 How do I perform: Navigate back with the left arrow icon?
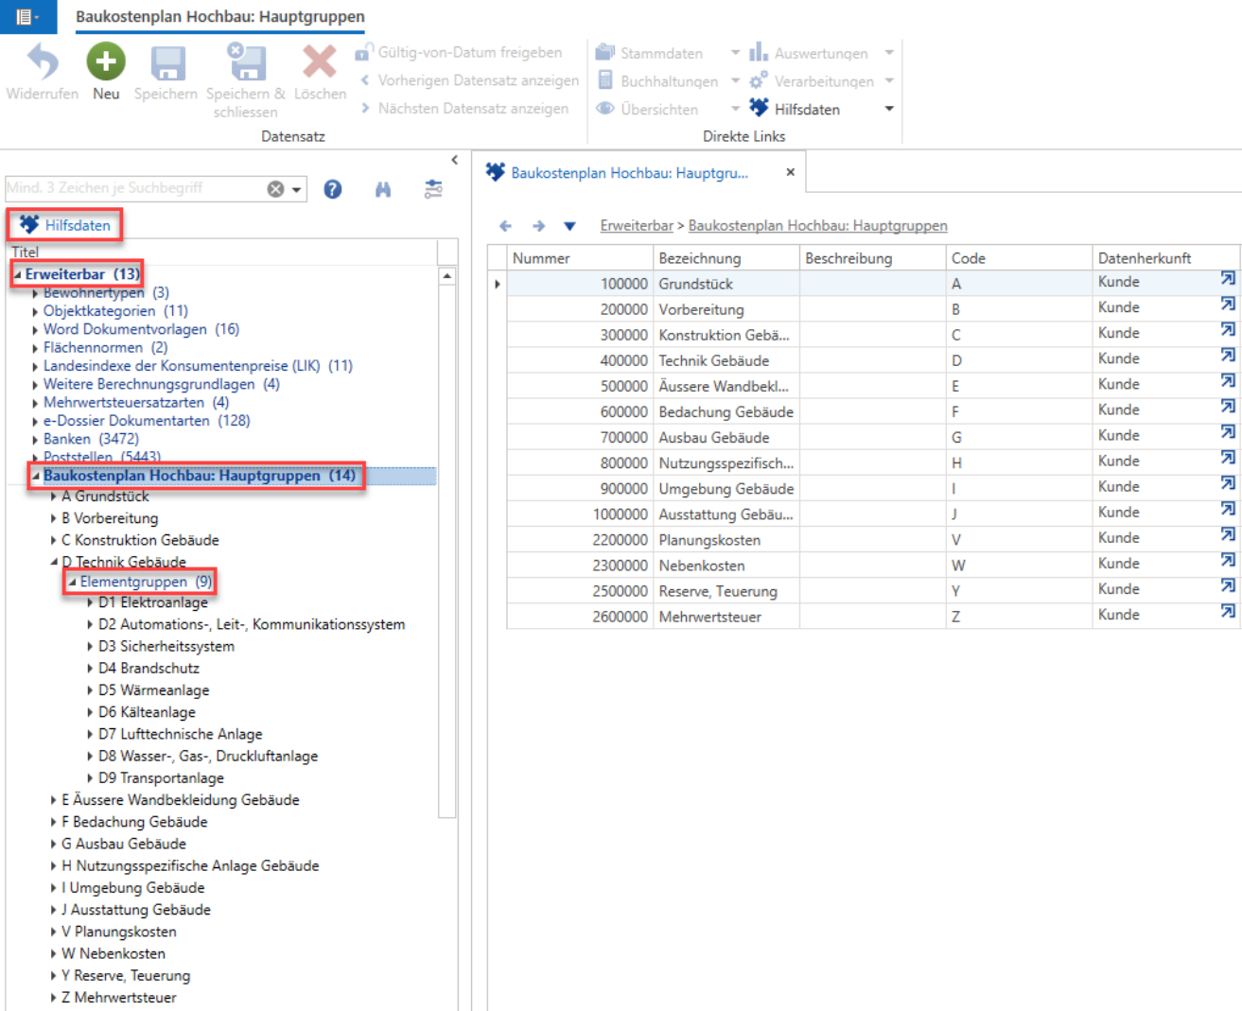[505, 226]
